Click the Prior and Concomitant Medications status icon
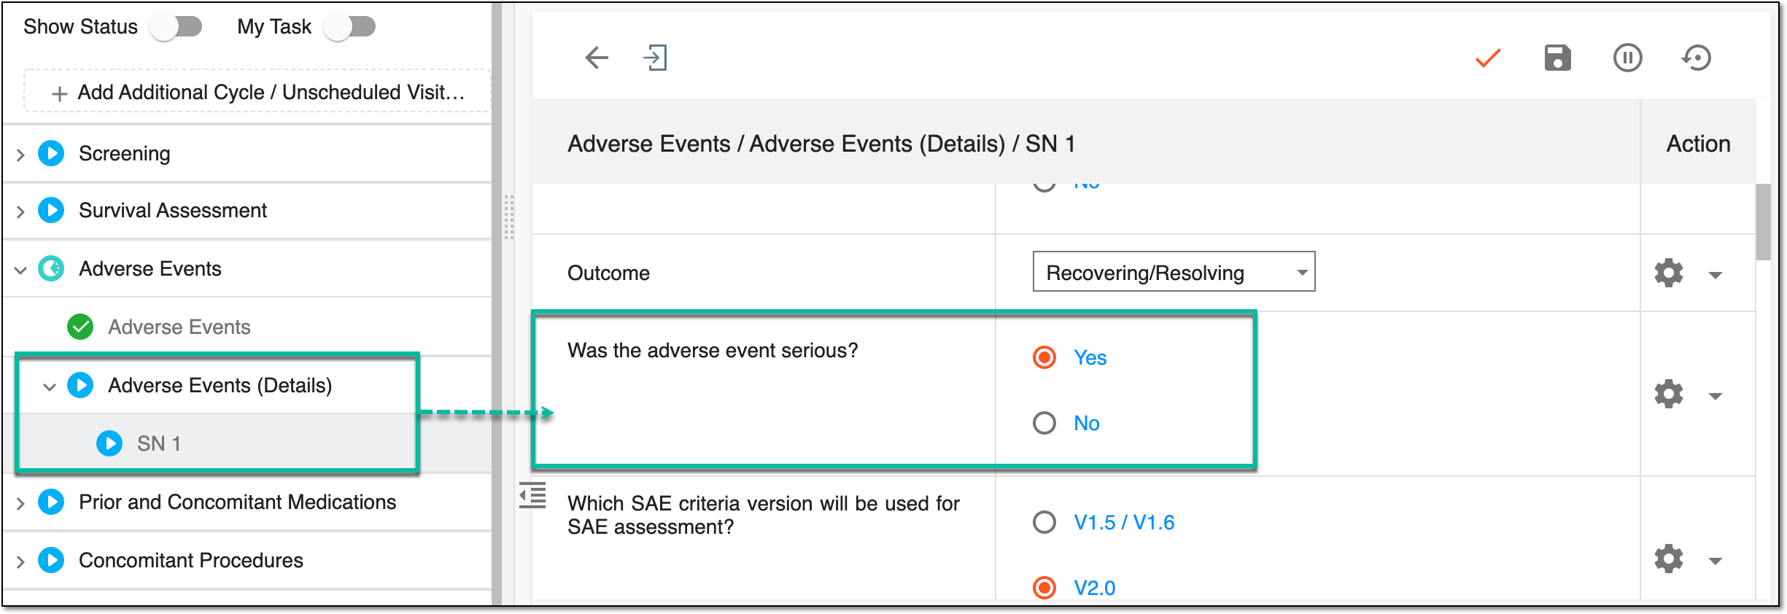Image resolution: width=1787 pixels, height=614 pixels. click(x=51, y=502)
